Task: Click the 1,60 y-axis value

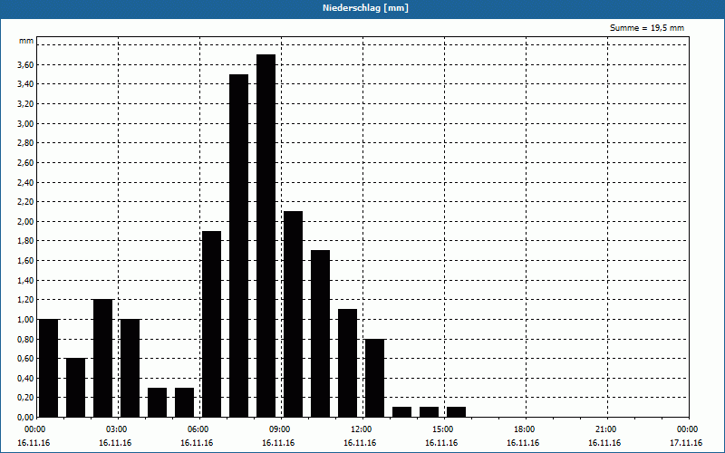Action: [25, 261]
